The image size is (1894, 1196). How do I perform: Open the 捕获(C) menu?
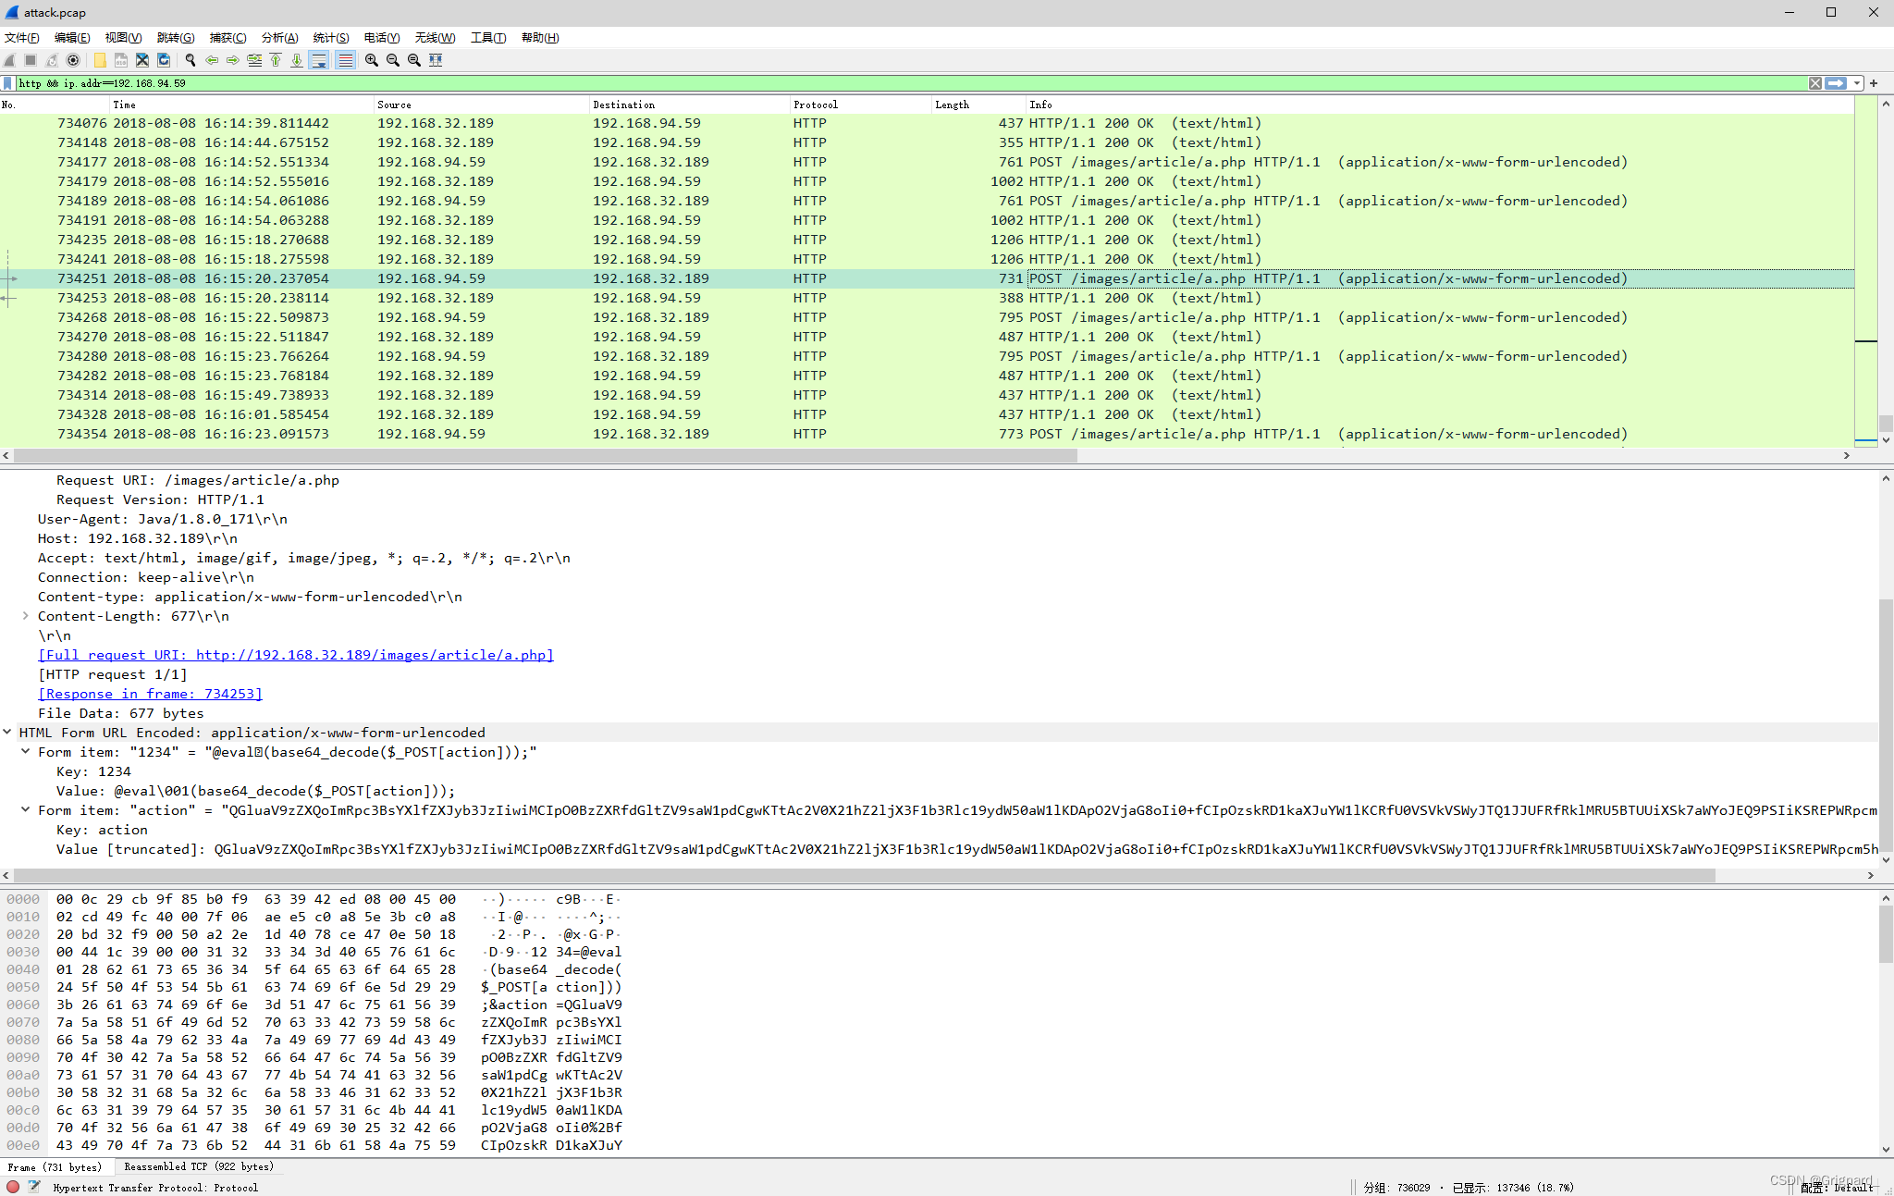228,38
